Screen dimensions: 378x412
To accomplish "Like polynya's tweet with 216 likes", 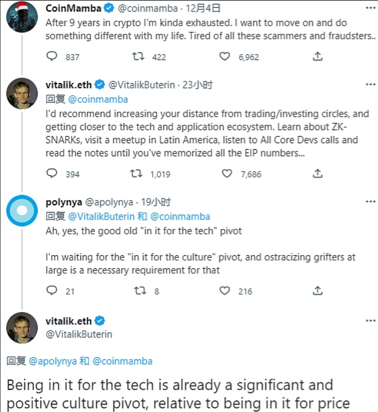I will click(x=225, y=291).
